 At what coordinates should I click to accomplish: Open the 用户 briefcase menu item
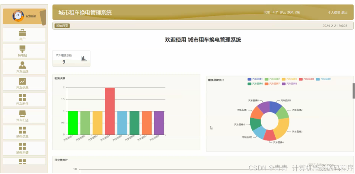24,35
